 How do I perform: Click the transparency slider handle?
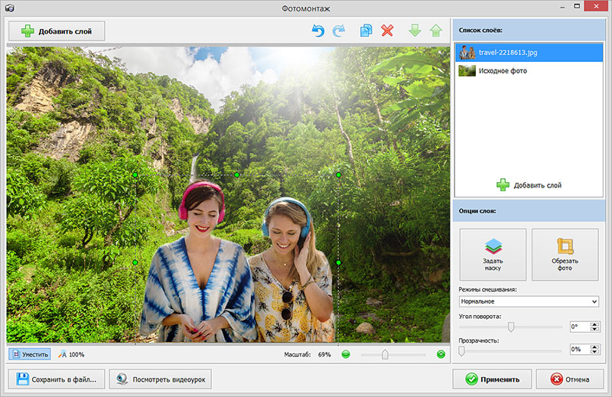pos(461,351)
